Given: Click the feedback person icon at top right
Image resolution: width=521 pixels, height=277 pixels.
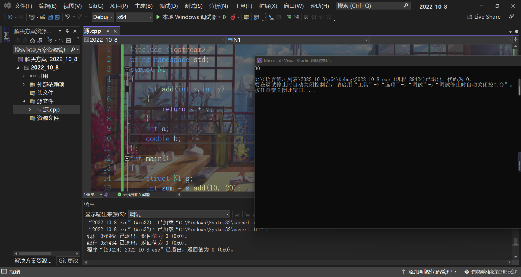Looking at the screenshot, I should [x=511, y=17].
